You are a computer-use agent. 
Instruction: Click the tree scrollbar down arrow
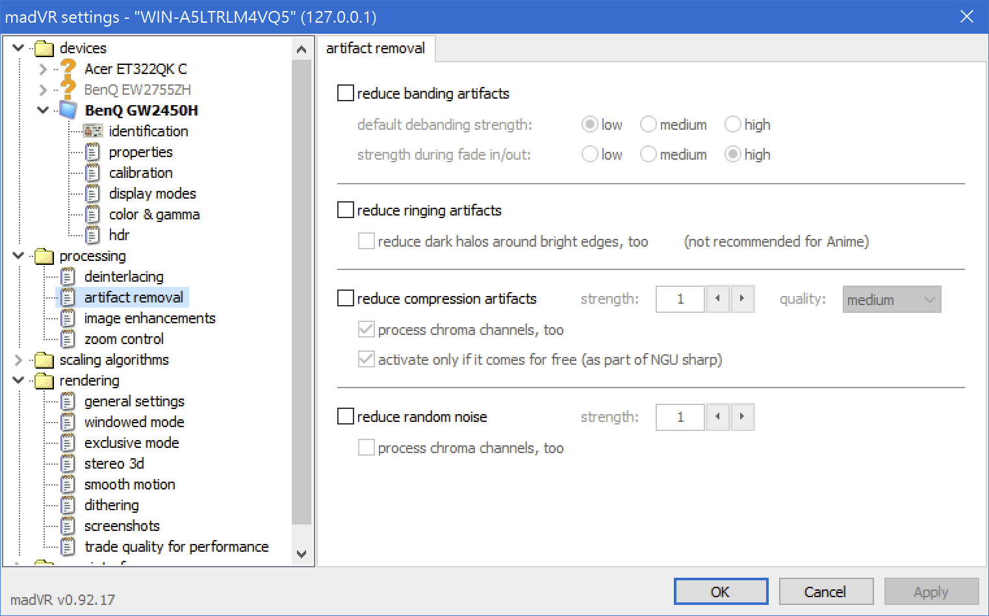point(301,554)
